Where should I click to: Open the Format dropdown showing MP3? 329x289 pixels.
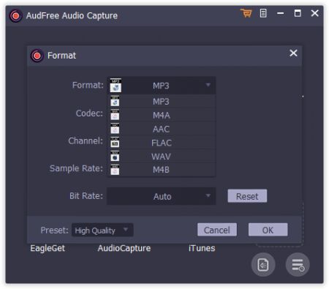(x=161, y=86)
